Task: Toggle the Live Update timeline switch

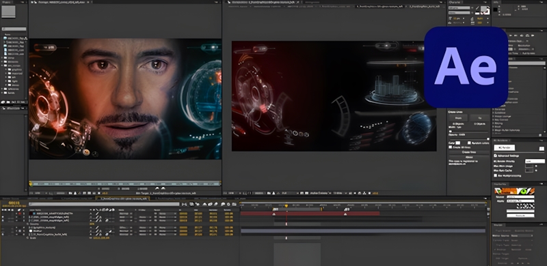Action: pyautogui.click(x=192, y=205)
